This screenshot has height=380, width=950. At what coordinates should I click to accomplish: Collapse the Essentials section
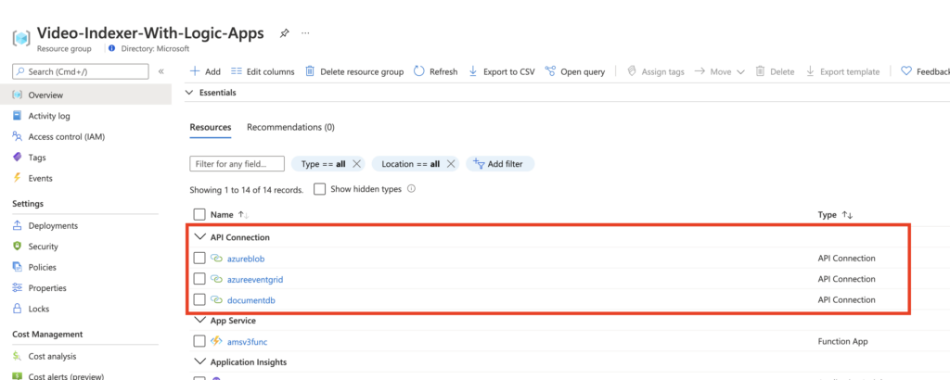pyautogui.click(x=189, y=93)
